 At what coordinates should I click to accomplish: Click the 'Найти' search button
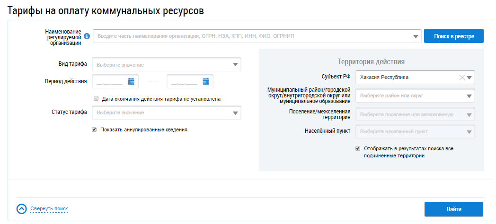(x=453, y=209)
